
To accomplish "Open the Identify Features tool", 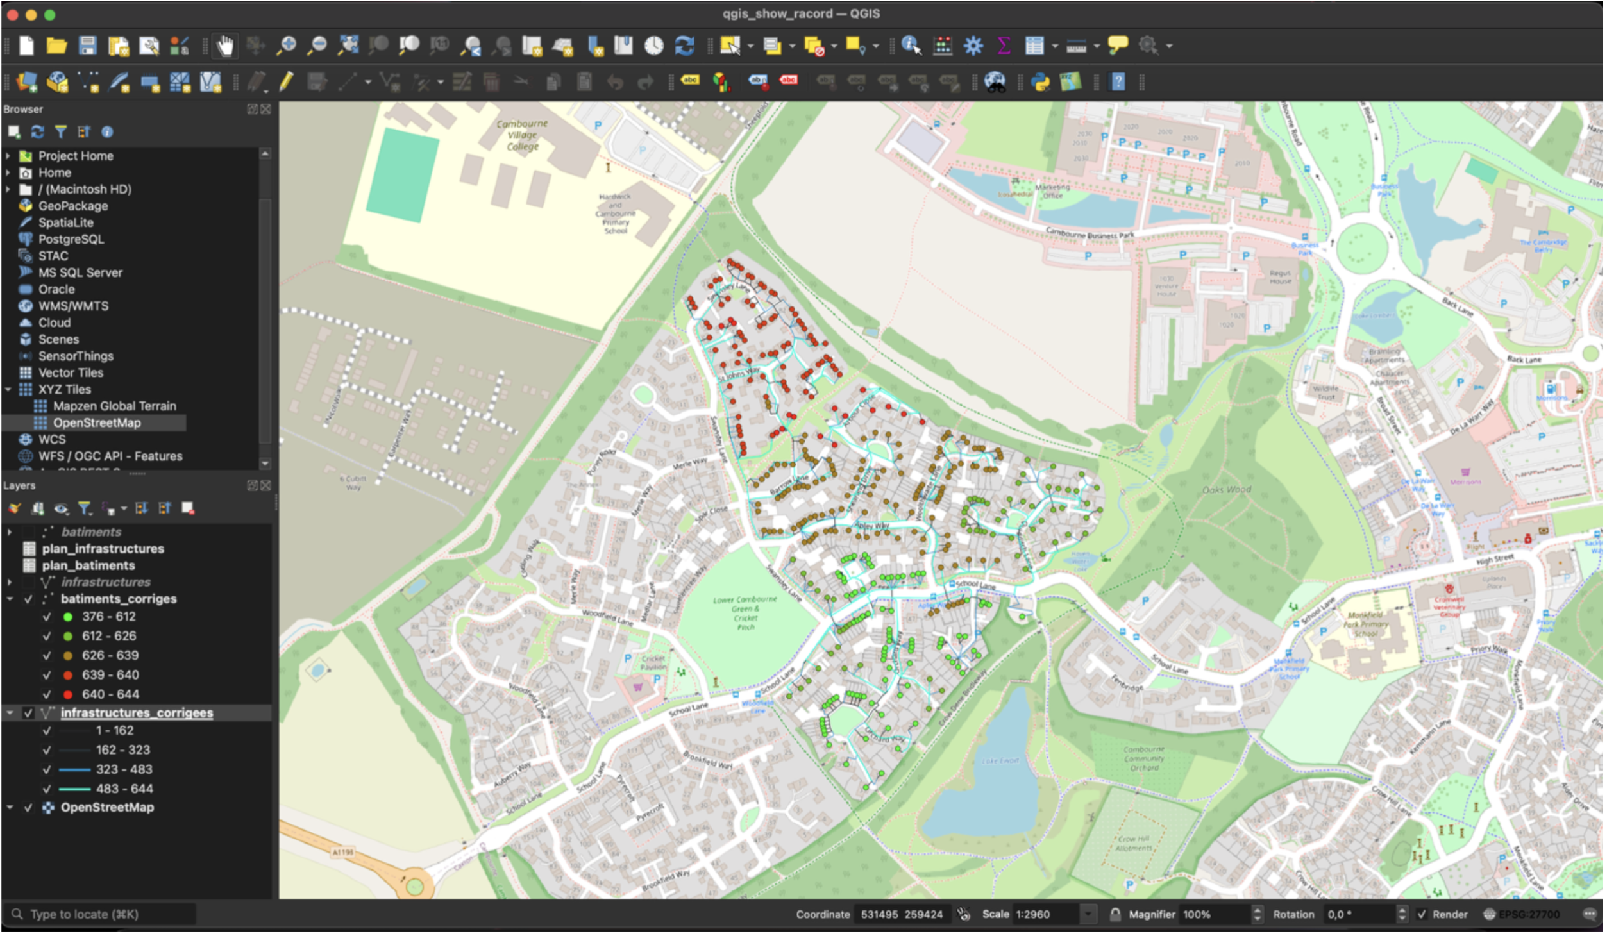I will point(911,46).
